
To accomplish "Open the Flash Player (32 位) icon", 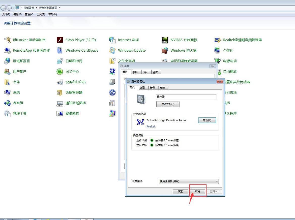I will click(x=60, y=40).
